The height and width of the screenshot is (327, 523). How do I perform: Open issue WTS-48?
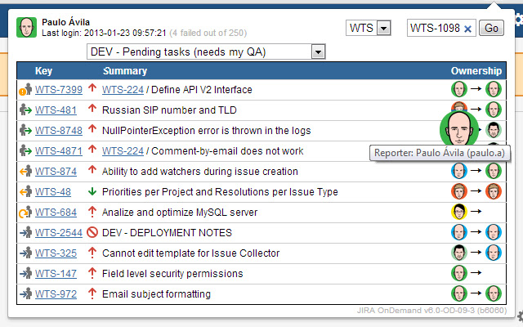point(53,192)
